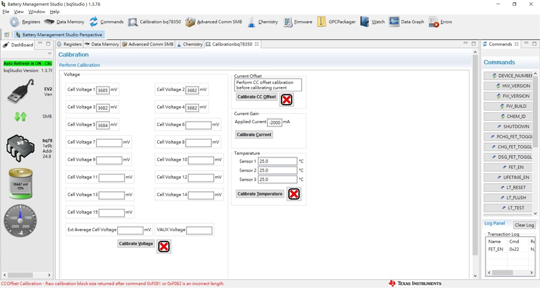The width and height of the screenshot is (540, 288).
Task: Click Calibrate CC Offset button
Action: click(257, 97)
